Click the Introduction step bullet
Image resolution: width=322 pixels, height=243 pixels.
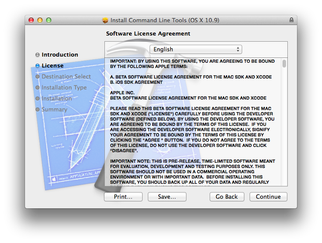37,55
